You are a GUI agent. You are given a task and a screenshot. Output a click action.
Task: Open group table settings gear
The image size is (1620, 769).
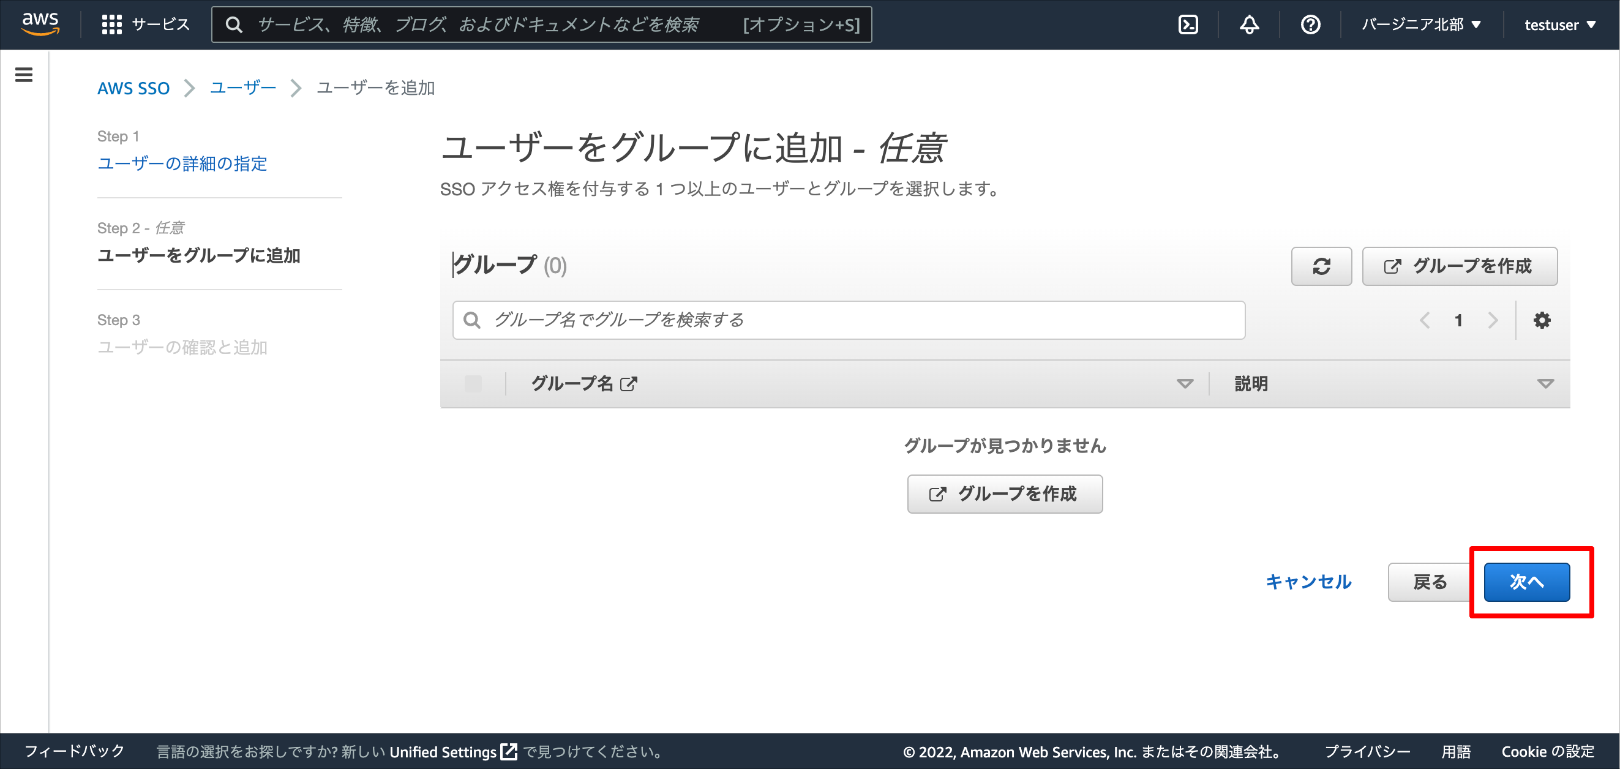(x=1542, y=320)
